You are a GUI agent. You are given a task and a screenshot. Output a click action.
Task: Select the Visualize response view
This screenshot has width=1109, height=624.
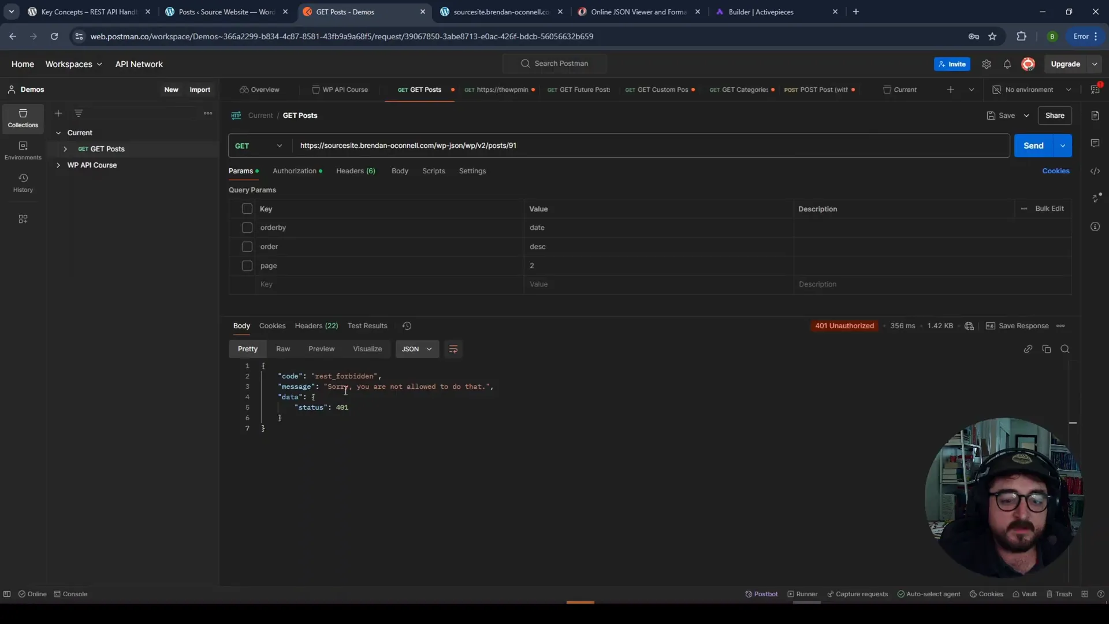367,349
